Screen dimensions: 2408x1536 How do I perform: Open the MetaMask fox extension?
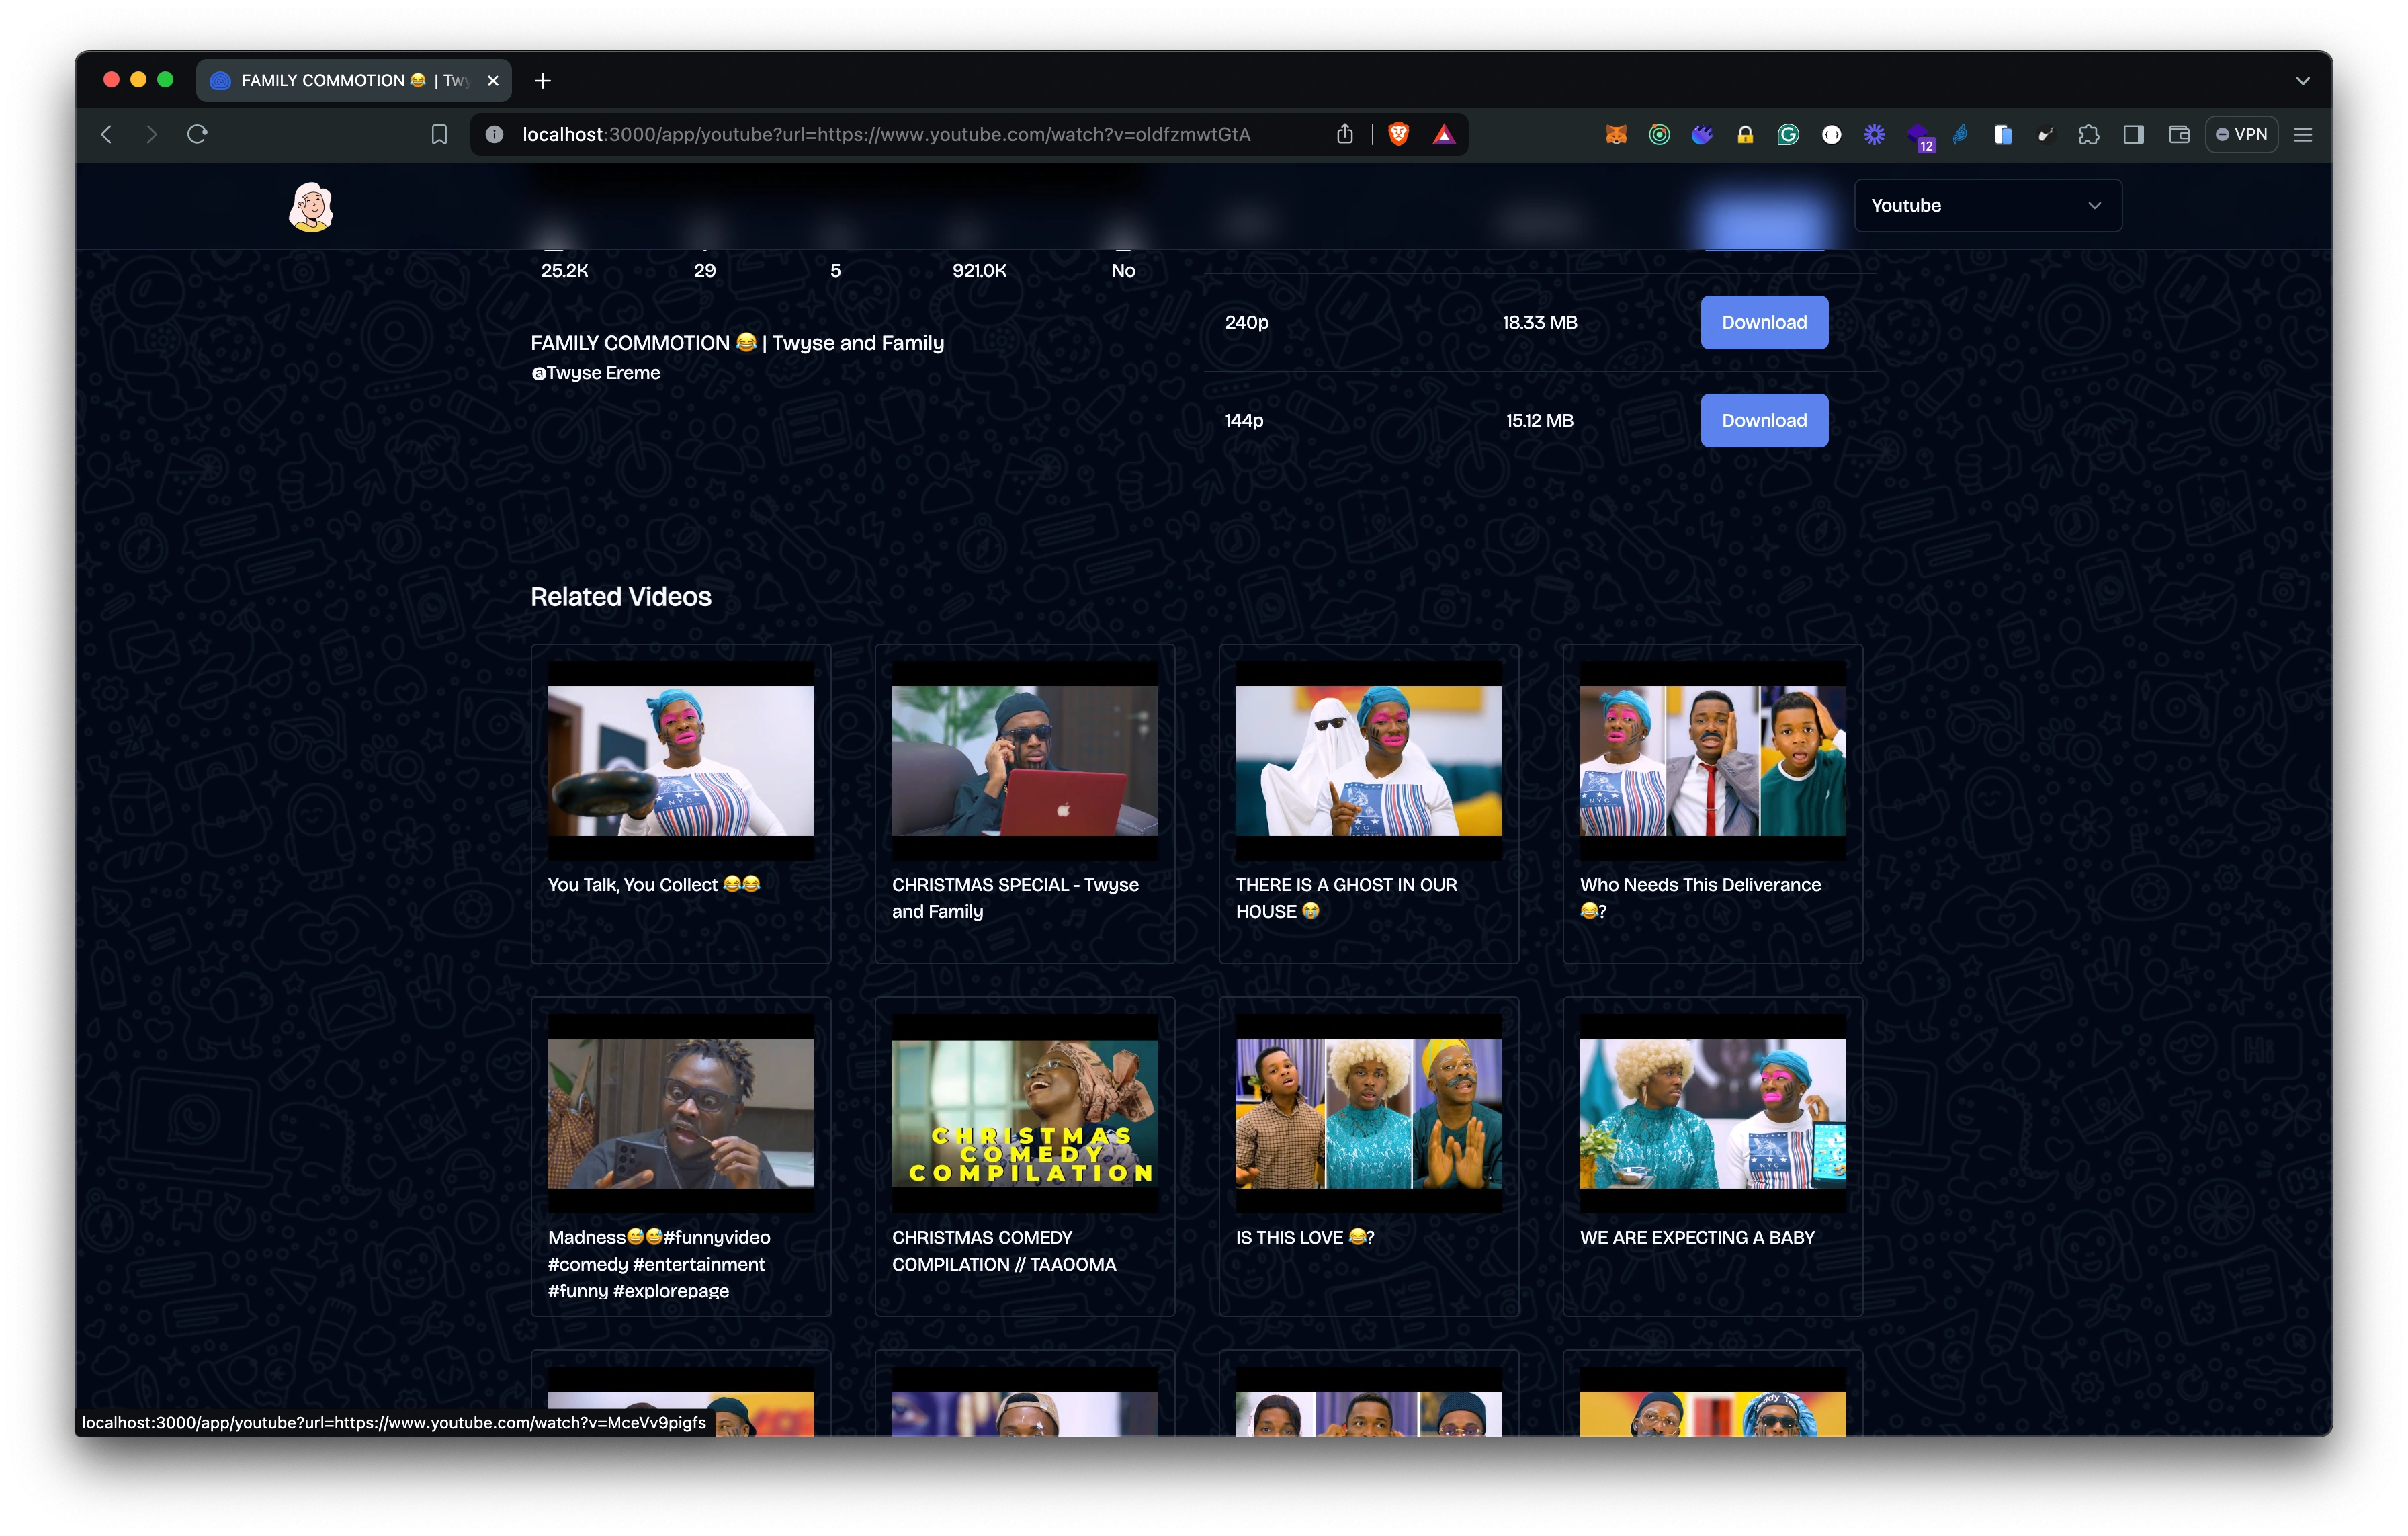[x=1615, y=135]
